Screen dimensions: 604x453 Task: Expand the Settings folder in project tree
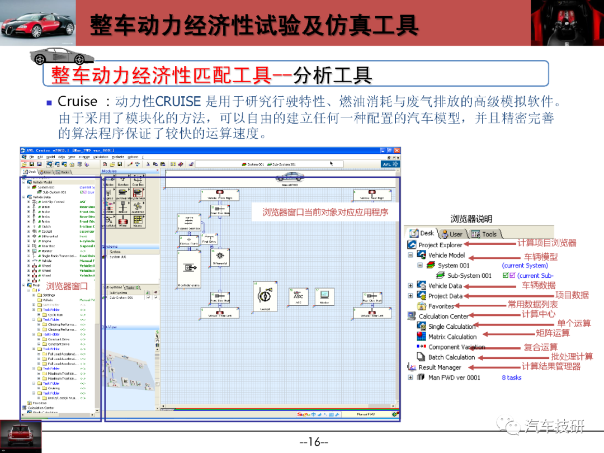[x=34, y=295]
